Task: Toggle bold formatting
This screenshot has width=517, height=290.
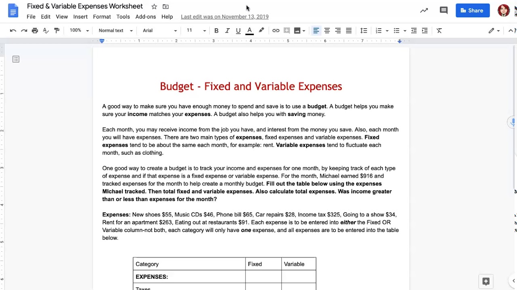Action: tap(216, 31)
